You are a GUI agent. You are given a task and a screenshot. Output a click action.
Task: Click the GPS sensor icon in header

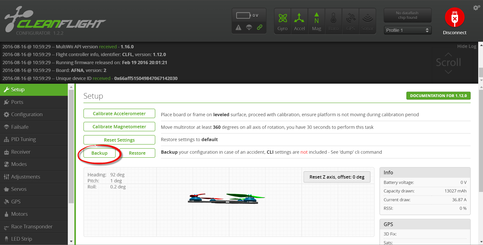[351, 21]
